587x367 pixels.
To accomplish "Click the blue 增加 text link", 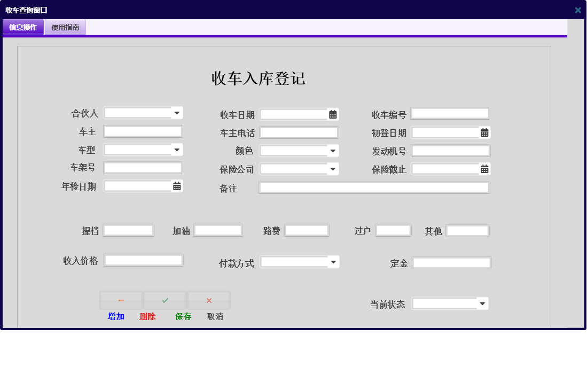I will tap(115, 316).
